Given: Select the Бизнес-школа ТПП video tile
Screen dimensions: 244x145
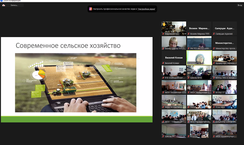Looking at the screenshot, I should [174, 43].
